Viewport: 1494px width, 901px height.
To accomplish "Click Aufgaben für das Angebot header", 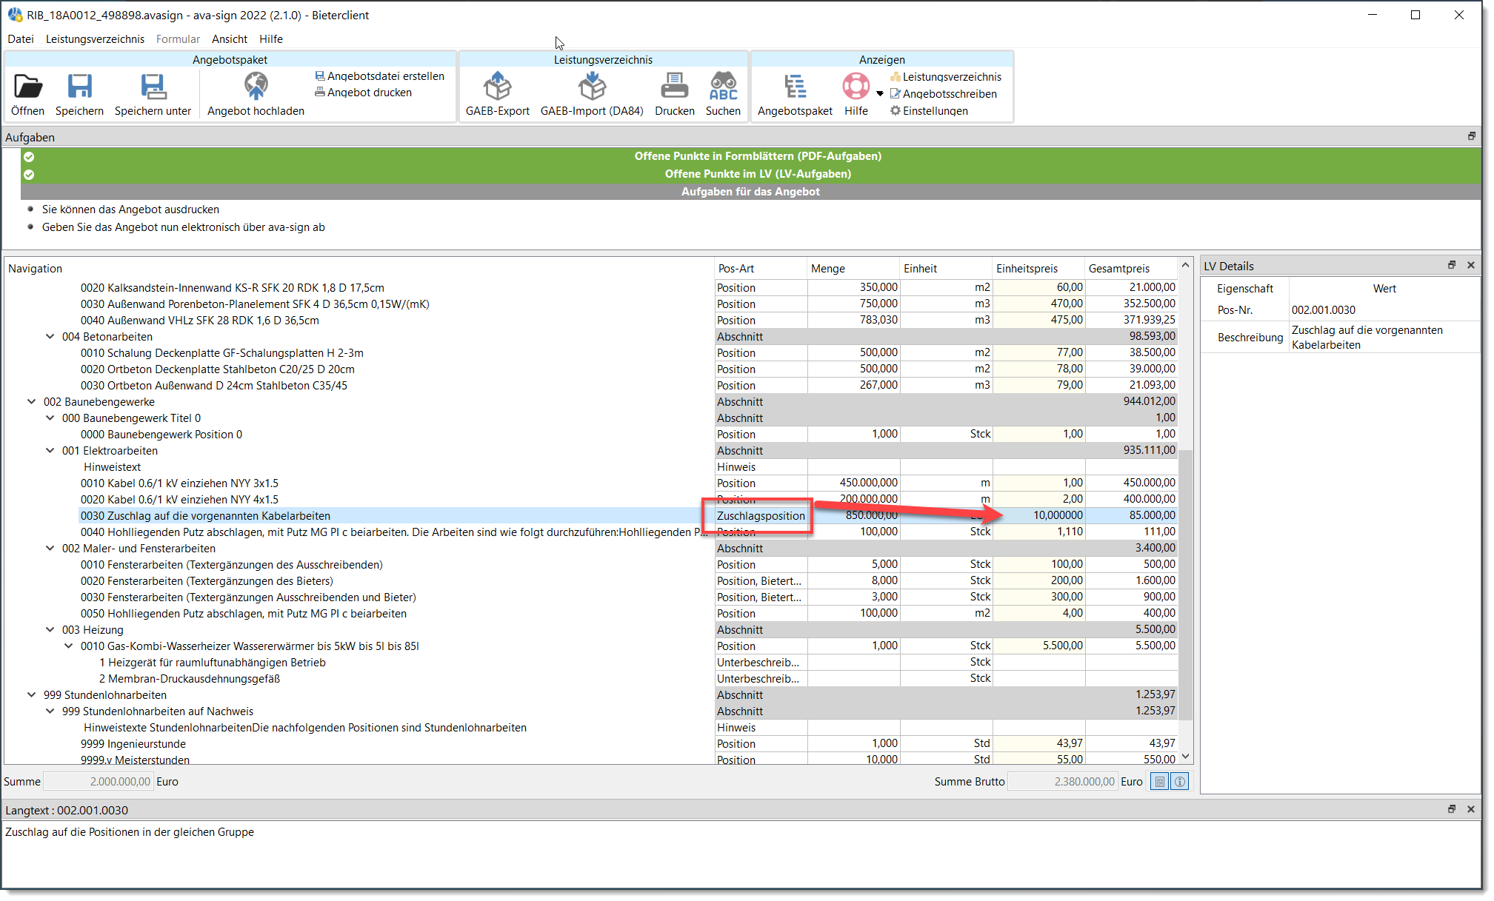I will (750, 192).
